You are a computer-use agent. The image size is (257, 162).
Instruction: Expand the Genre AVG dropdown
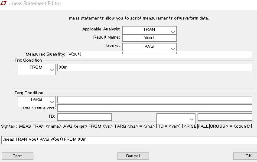click(x=150, y=47)
